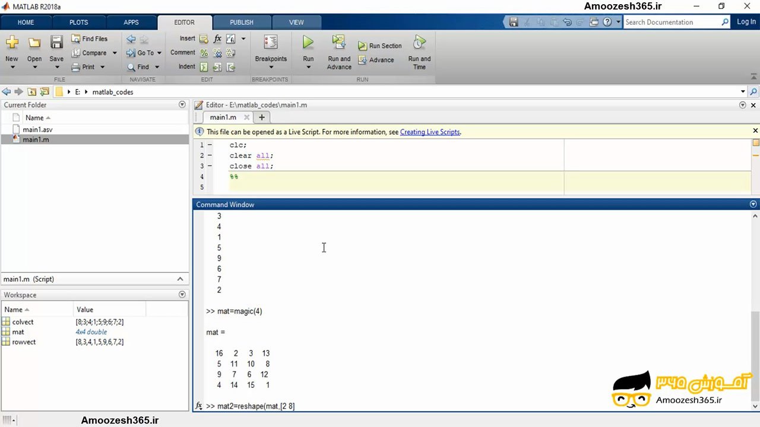Viewport: 760px width, 427px height.
Task: Expand the Go To dropdown arrow
Action: tap(159, 53)
